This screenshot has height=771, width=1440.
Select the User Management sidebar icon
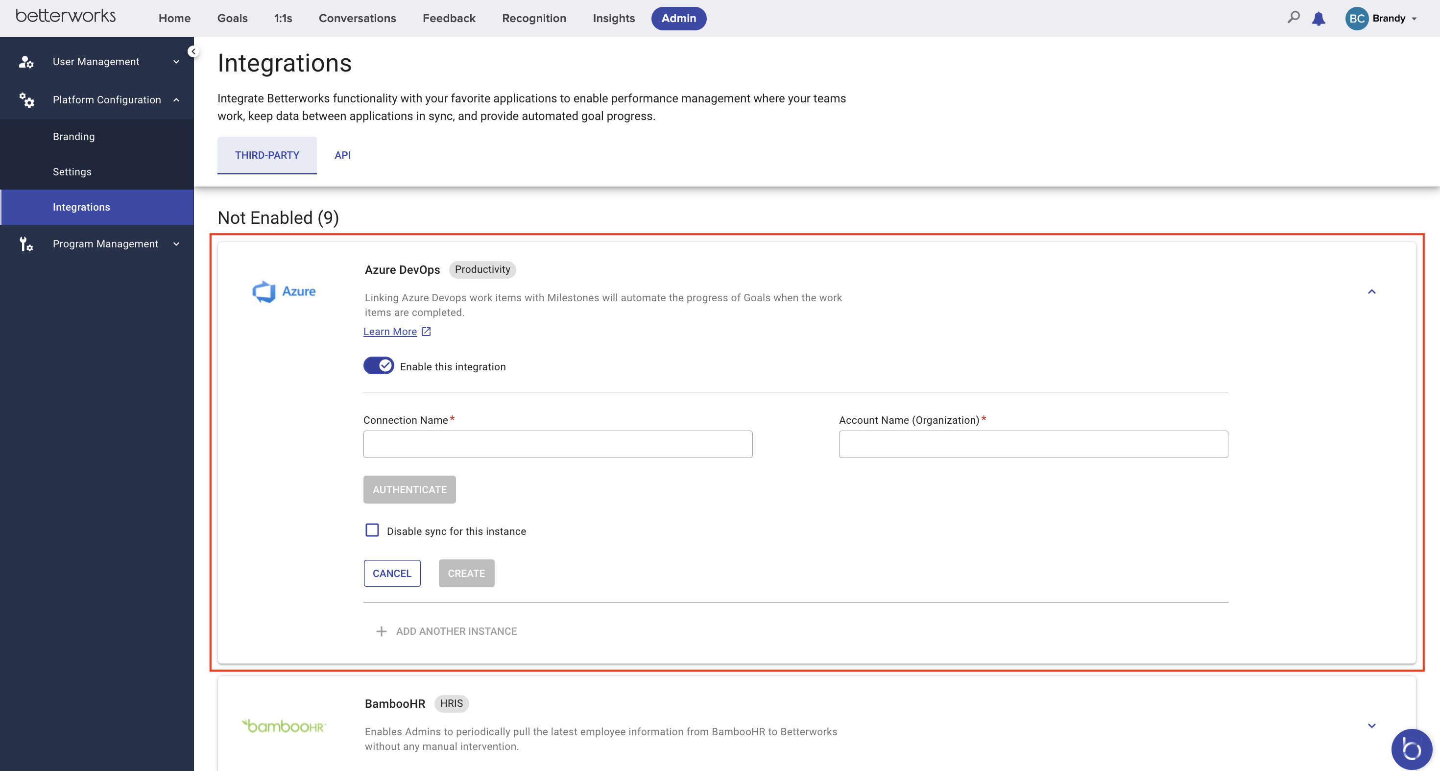pyautogui.click(x=26, y=62)
